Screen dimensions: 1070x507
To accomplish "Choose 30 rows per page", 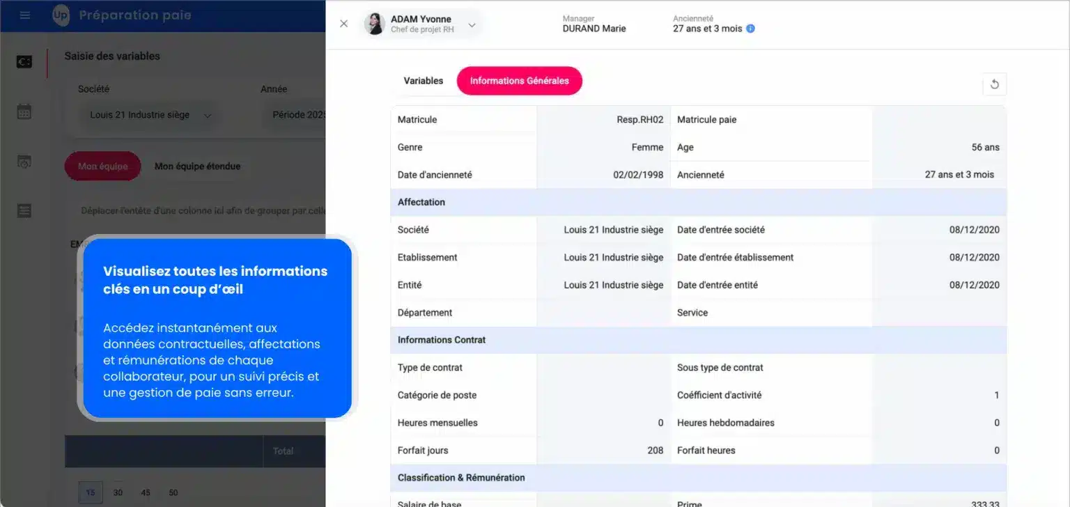I will coord(118,492).
